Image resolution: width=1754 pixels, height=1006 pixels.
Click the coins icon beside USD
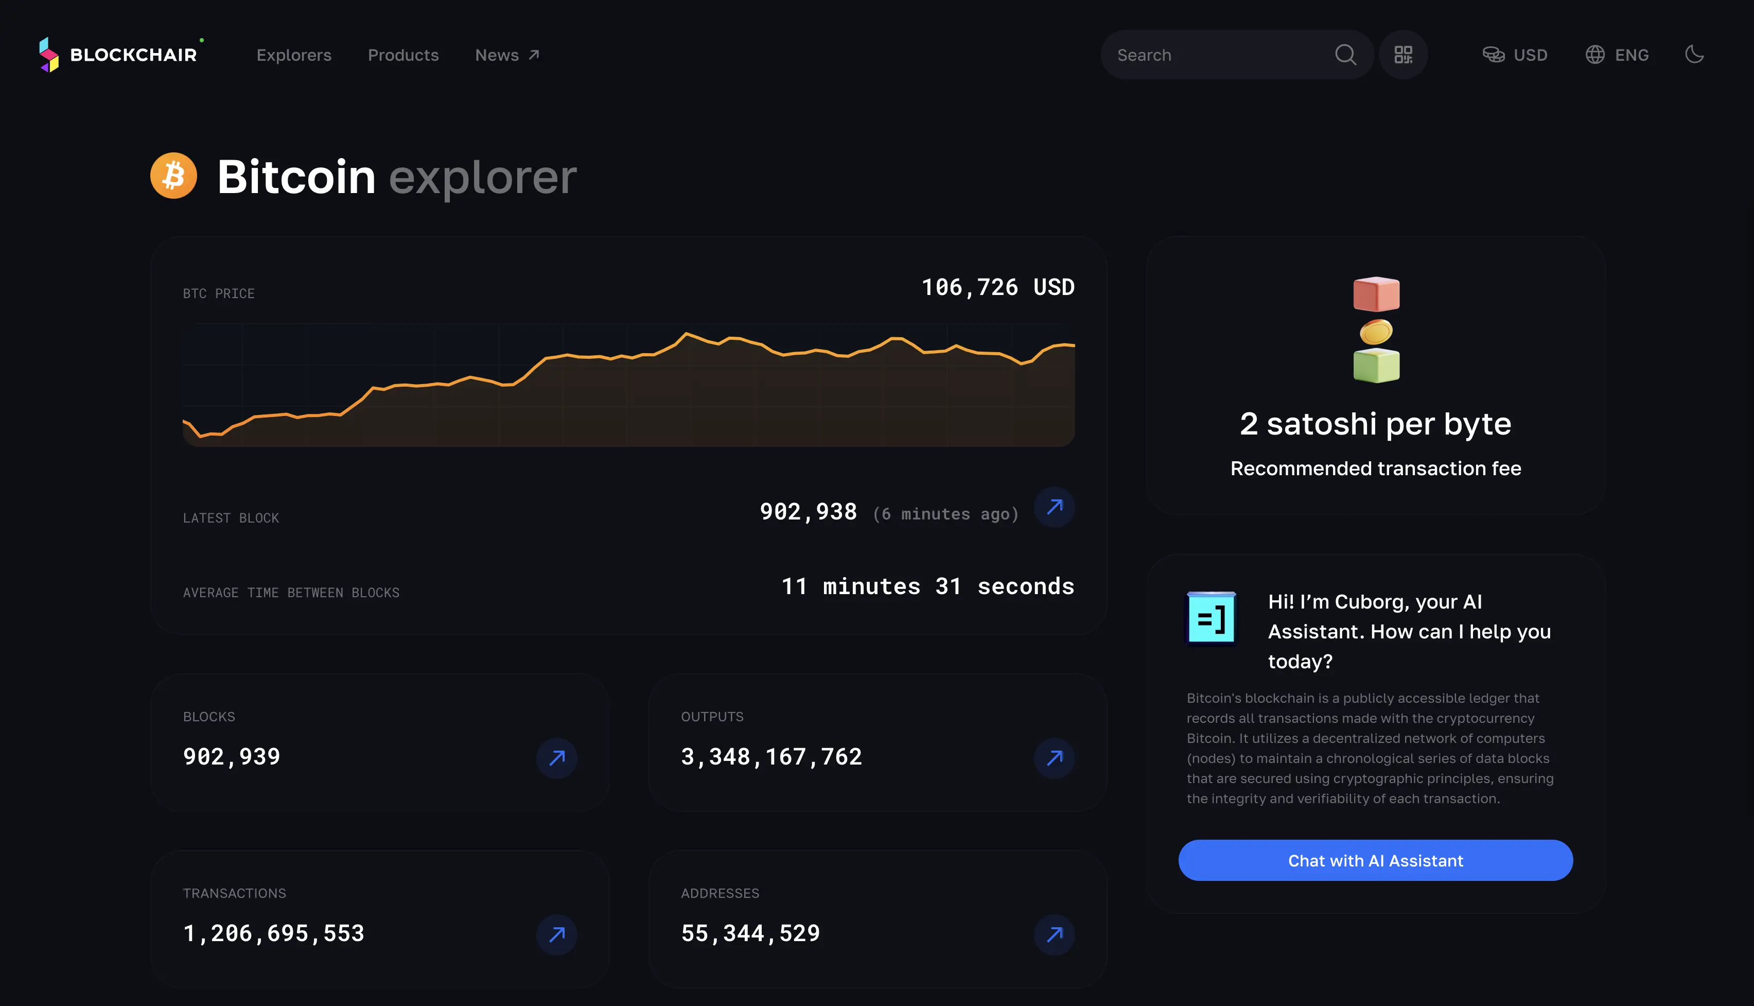tap(1493, 55)
